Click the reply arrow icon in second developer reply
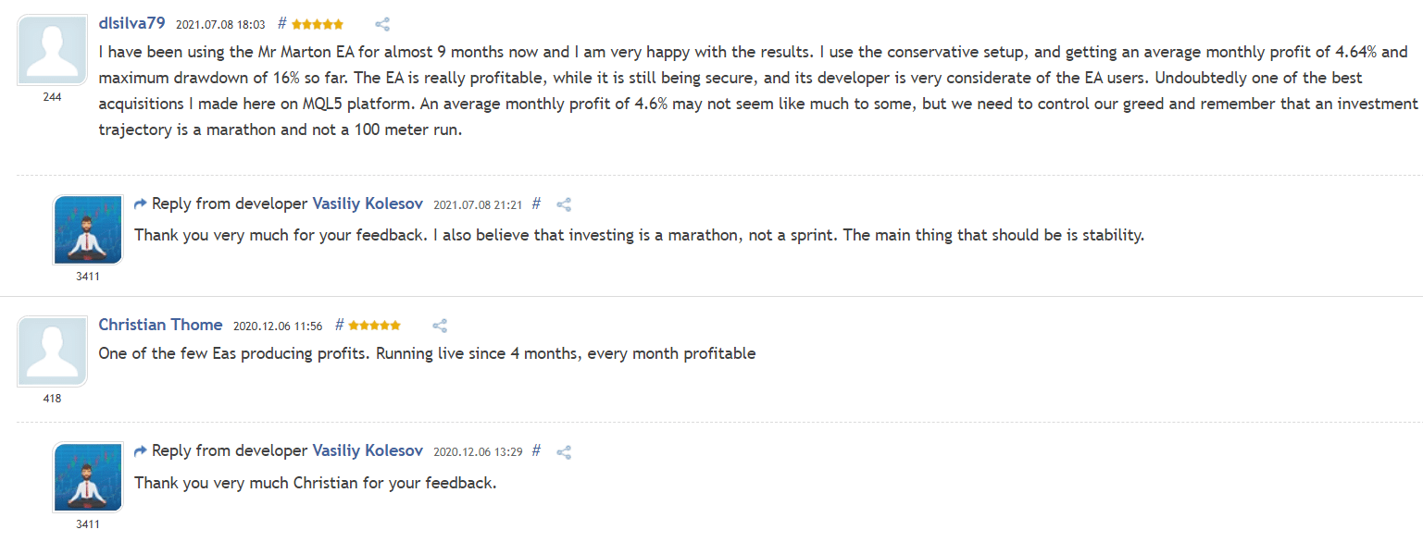1423x542 pixels. tap(141, 451)
